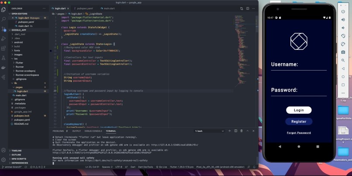Open the Run and Debug view
The height and width of the screenshot is (176, 352).
pos(3,38)
